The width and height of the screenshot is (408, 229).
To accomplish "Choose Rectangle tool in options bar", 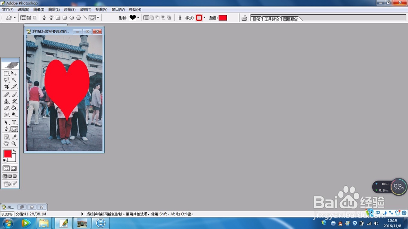I will [58, 18].
